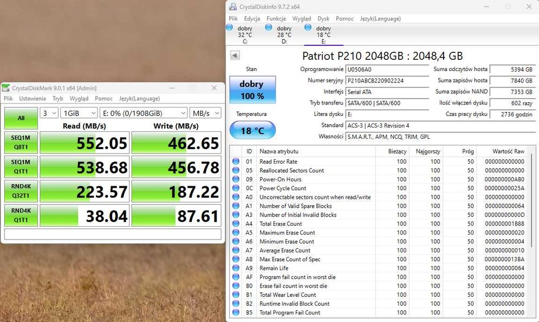Click status orb for Total Wear Level Count
The width and height of the screenshot is (539, 322).
tap(236, 295)
